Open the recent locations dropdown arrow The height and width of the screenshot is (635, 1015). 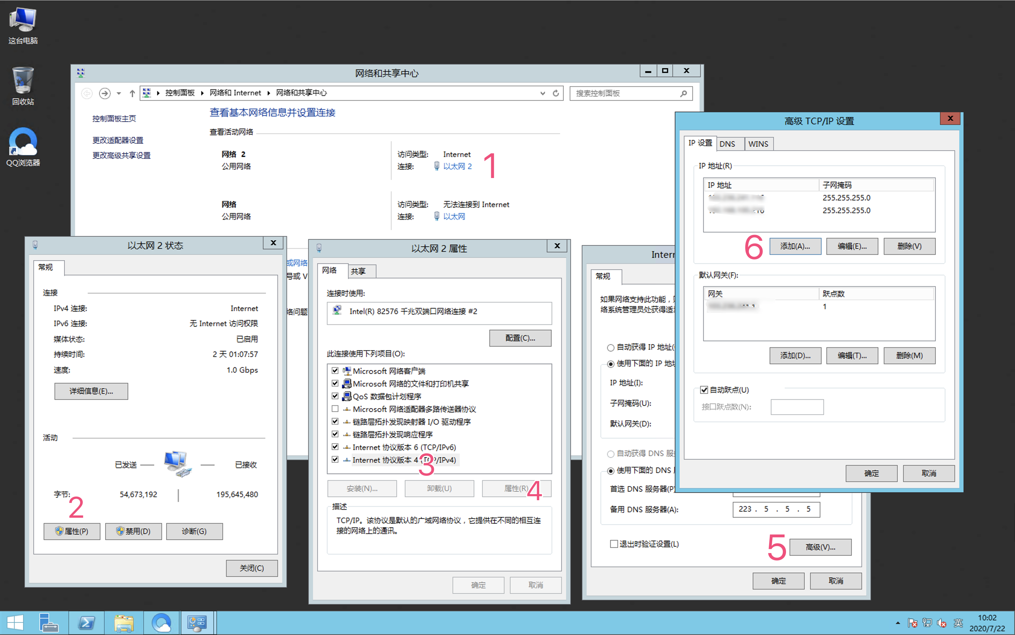click(x=119, y=93)
